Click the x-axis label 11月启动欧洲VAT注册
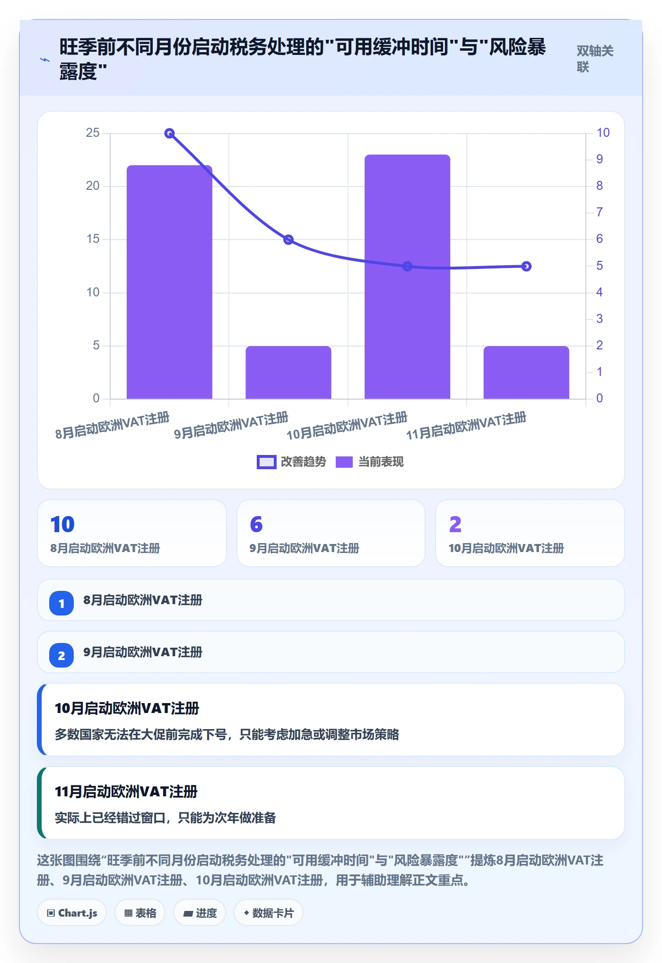The width and height of the screenshot is (662, 963). point(466,426)
